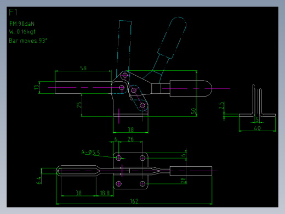Select the 6.4 dimension value
Viewport: 285px width, 214px height.
tap(39, 181)
